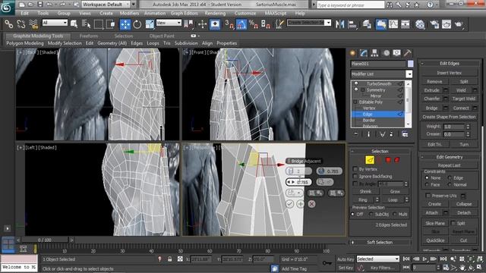Open the Modifiers menu
The height and width of the screenshot is (273, 486).
point(129,14)
